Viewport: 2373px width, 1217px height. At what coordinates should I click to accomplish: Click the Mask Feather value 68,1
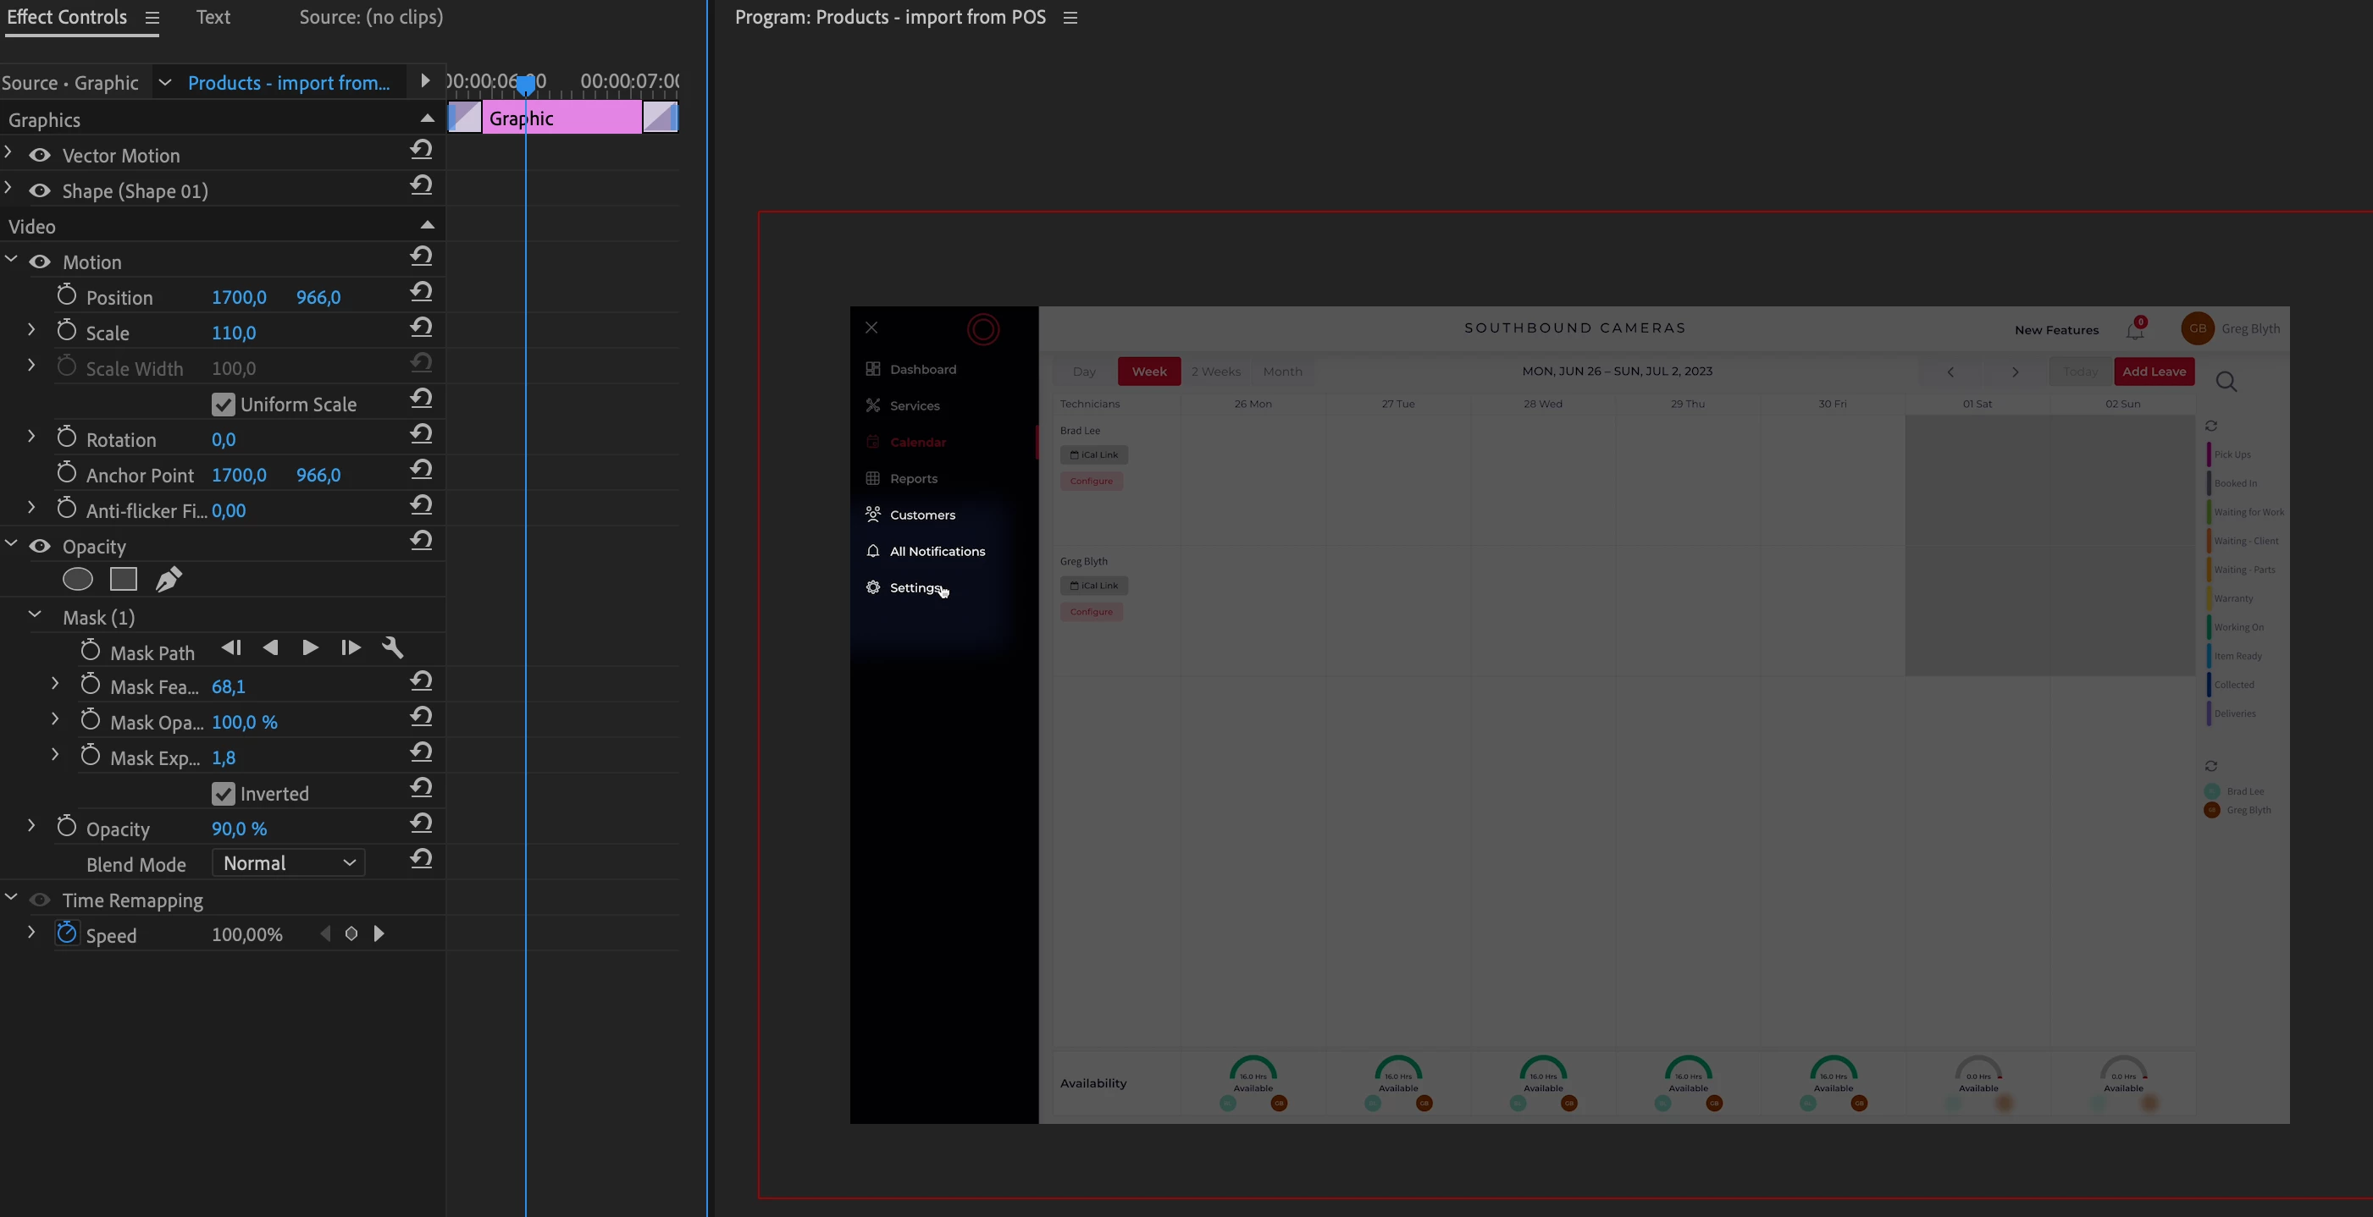pos(229,686)
